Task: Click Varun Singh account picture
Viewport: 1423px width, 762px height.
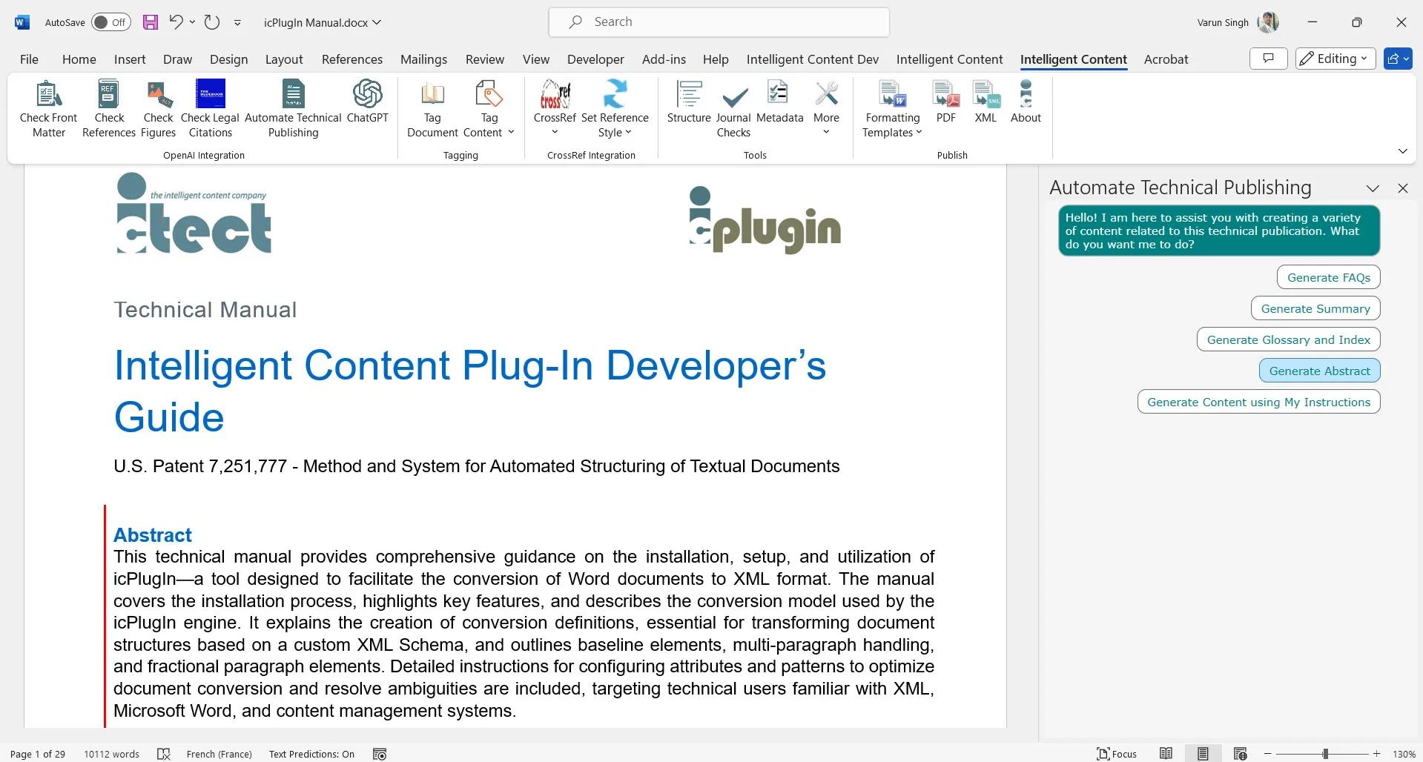Action: (x=1268, y=22)
